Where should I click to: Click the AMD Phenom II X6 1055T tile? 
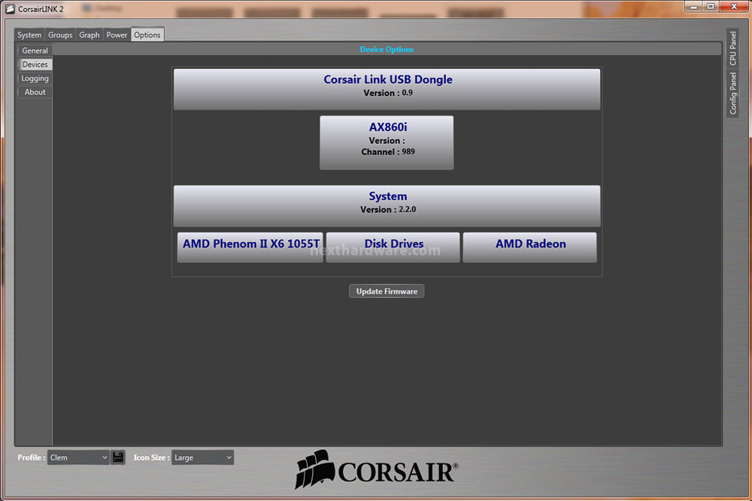point(250,248)
